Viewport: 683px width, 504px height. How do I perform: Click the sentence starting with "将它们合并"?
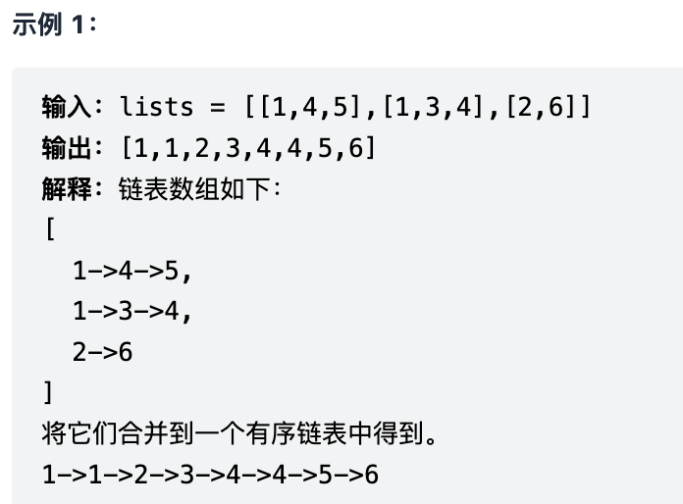tap(239, 433)
